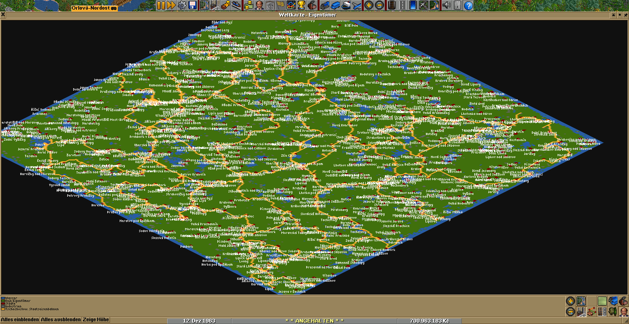This screenshot has width=629, height=324.
Task: Click Alles einblenden button
Action: [20, 320]
